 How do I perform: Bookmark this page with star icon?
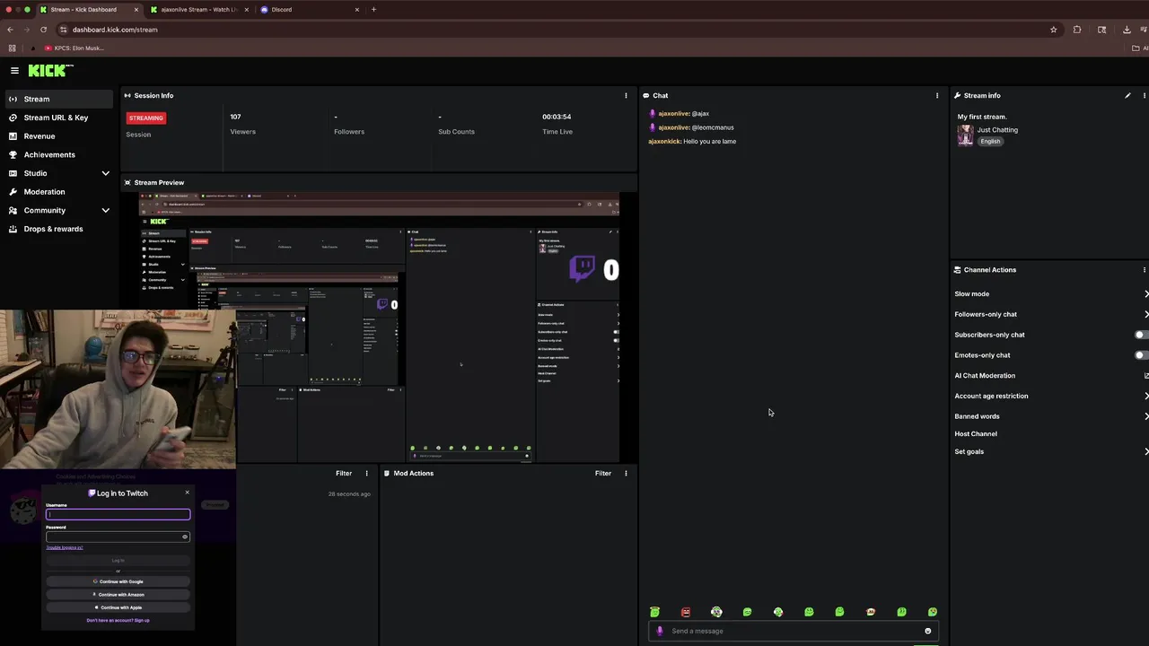1054,30
